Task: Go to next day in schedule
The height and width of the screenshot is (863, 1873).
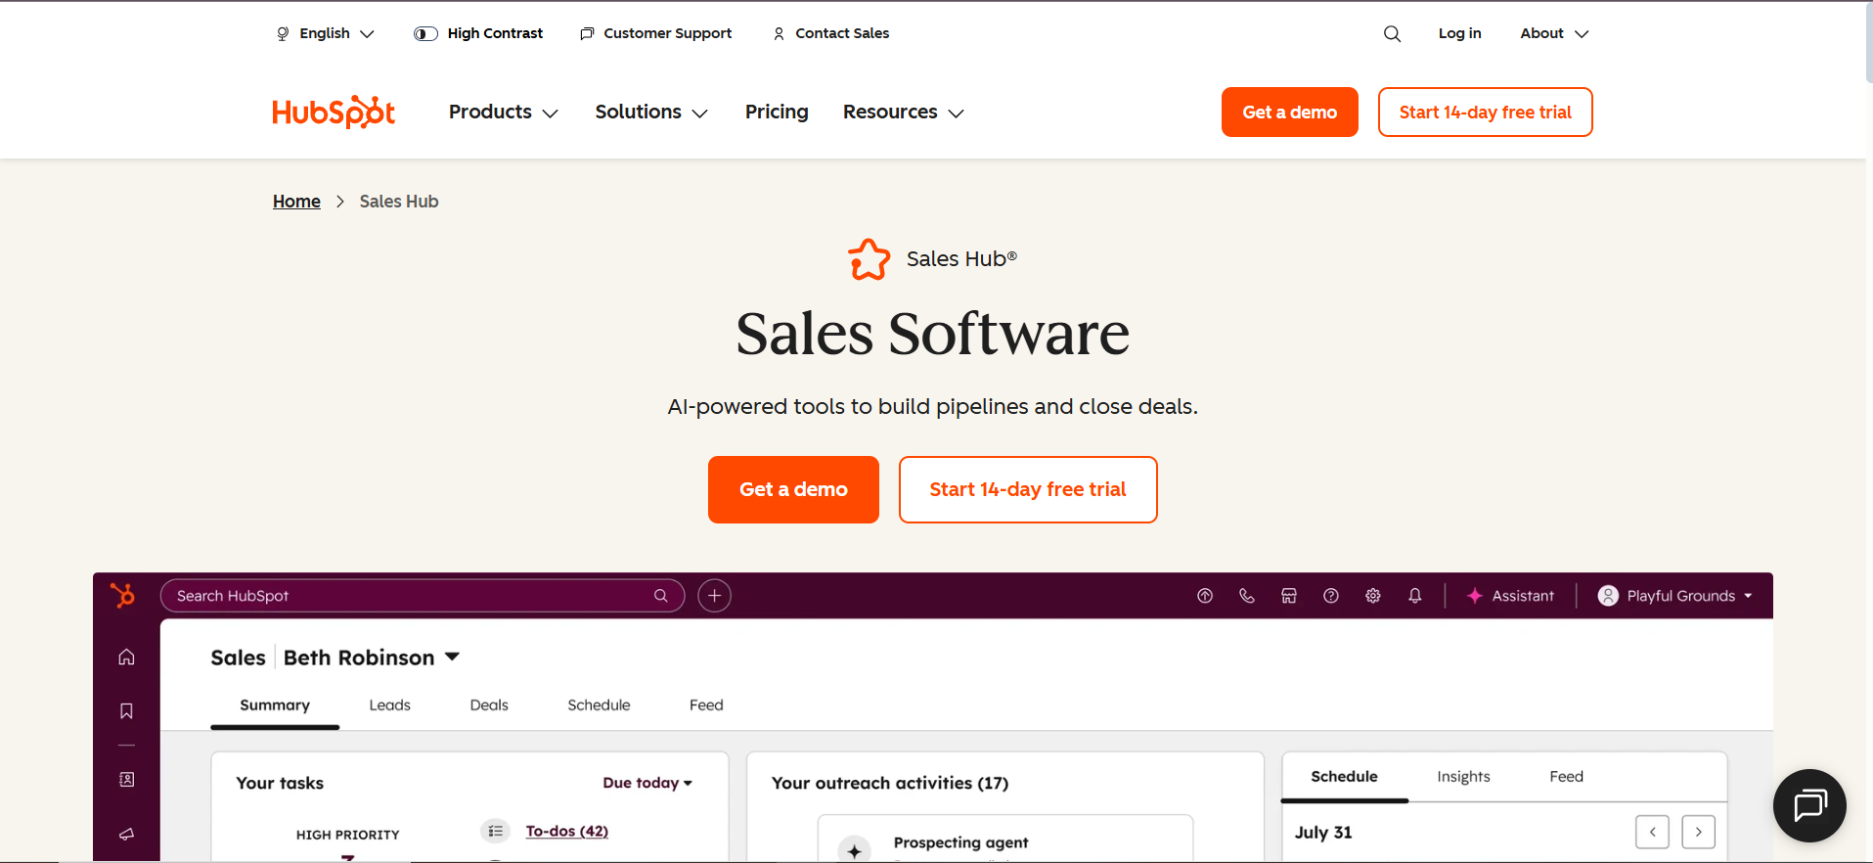Action: click(1699, 832)
